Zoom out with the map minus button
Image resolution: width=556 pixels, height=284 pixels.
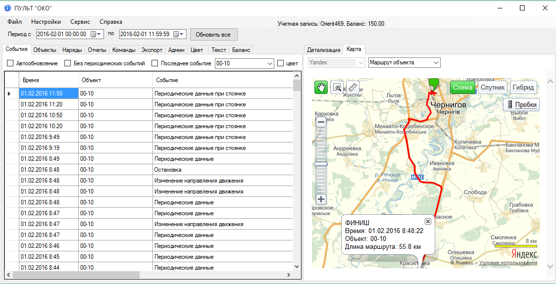coord(321,122)
